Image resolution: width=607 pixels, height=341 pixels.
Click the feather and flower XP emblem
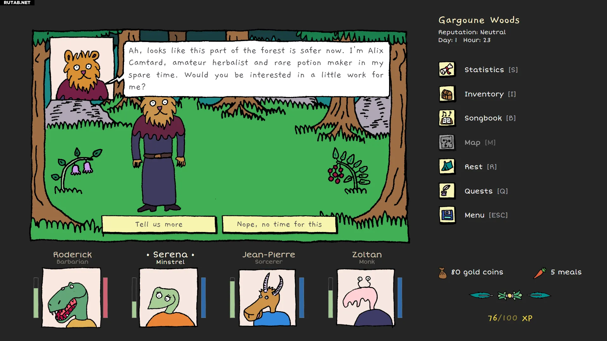(510, 295)
